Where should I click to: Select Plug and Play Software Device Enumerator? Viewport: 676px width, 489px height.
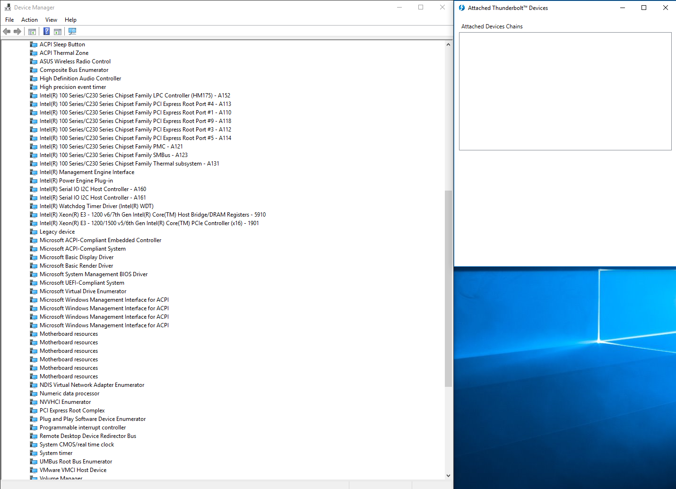(x=93, y=419)
